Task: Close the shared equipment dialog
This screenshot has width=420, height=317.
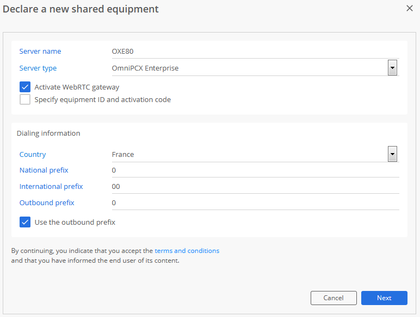Action: pyautogui.click(x=409, y=8)
